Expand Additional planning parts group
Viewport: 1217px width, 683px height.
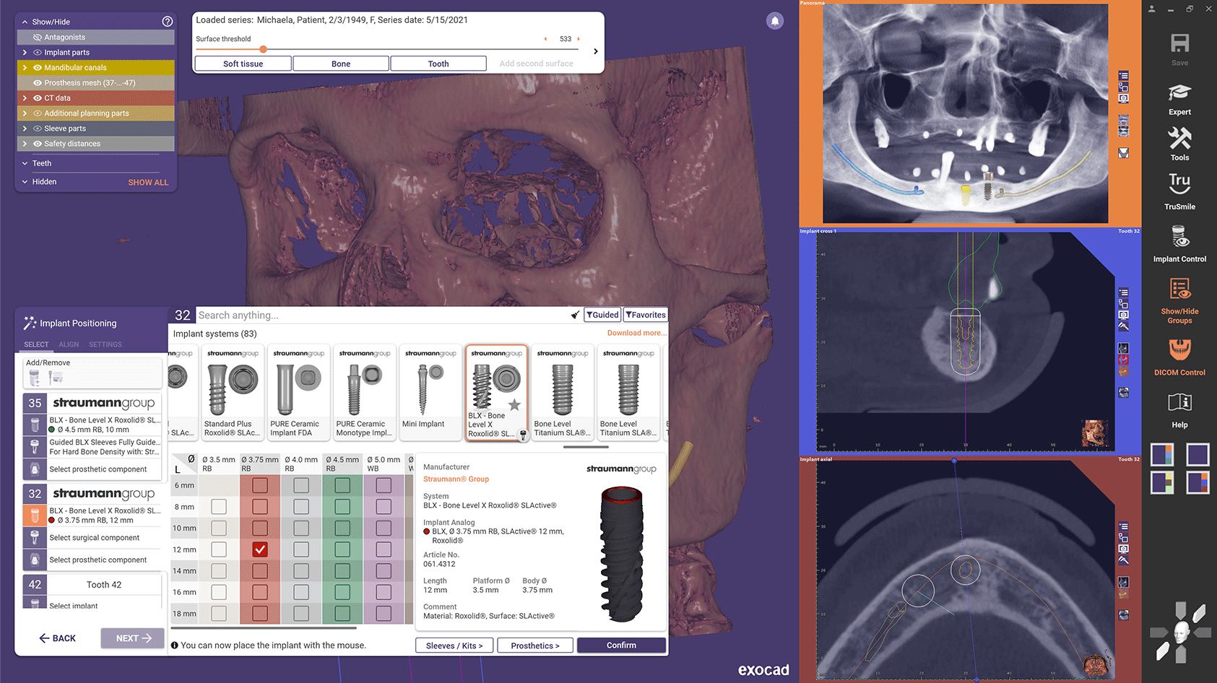tap(25, 113)
